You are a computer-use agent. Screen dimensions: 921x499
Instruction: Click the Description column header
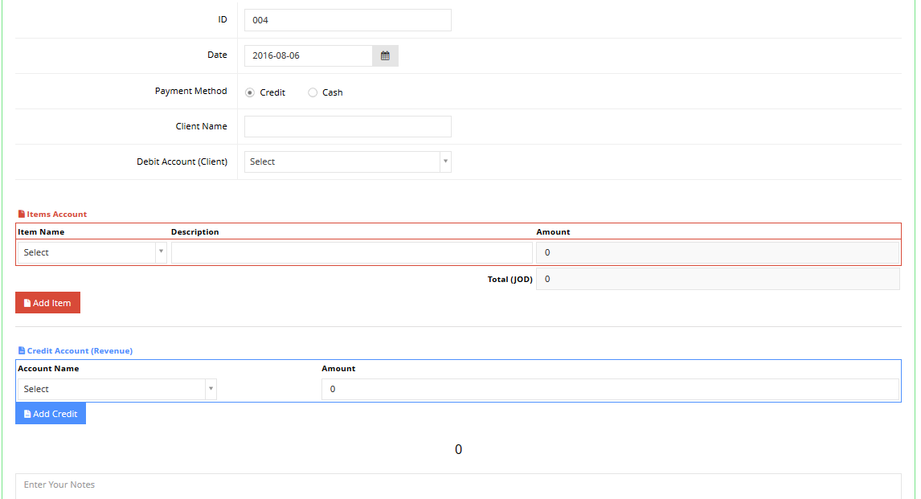(x=195, y=232)
